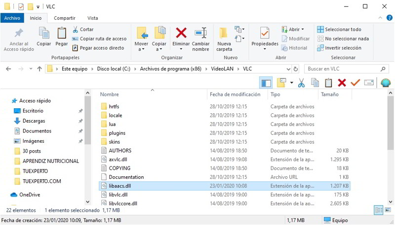Switch to details view icon

tap(379, 210)
